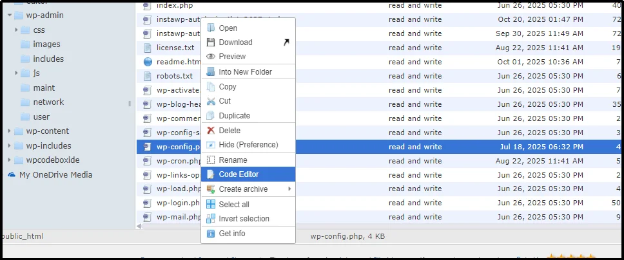Choose Select all from context menu
Viewport: 624px width, 260px height.
coord(248,205)
